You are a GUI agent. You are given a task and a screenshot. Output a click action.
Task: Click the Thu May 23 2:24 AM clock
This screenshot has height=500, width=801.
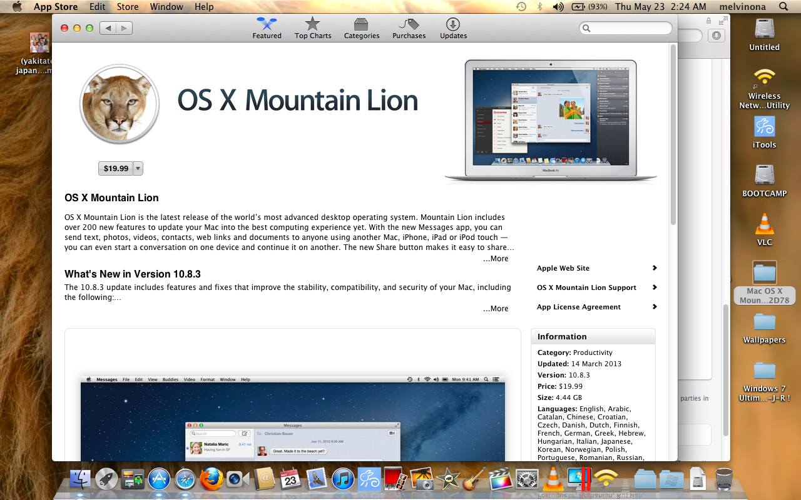pos(660,7)
